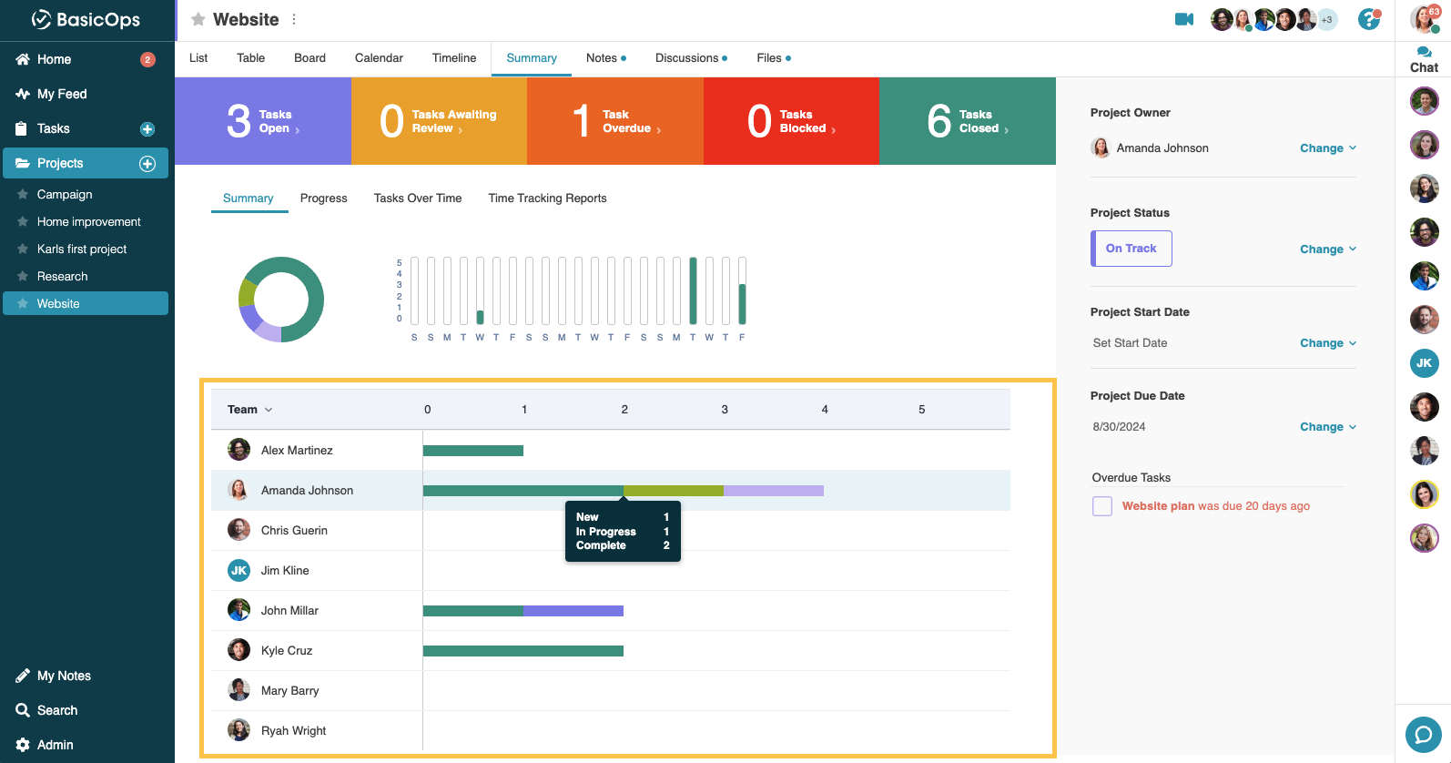
Task: Click the On Track status button
Action: coord(1131,249)
